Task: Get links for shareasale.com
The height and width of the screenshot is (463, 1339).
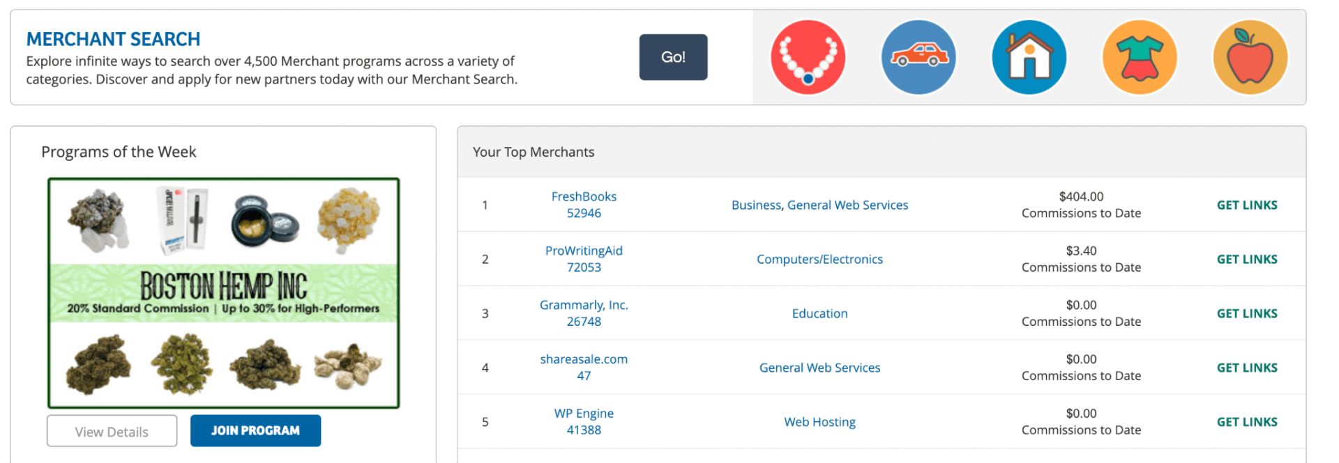Action: click(x=1247, y=368)
